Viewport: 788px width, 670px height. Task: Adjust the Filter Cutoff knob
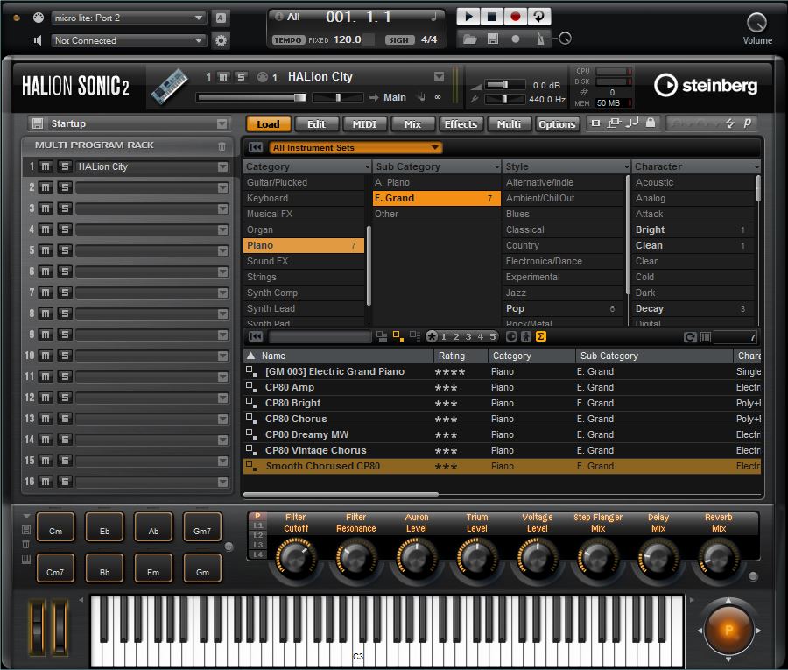coord(296,556)
